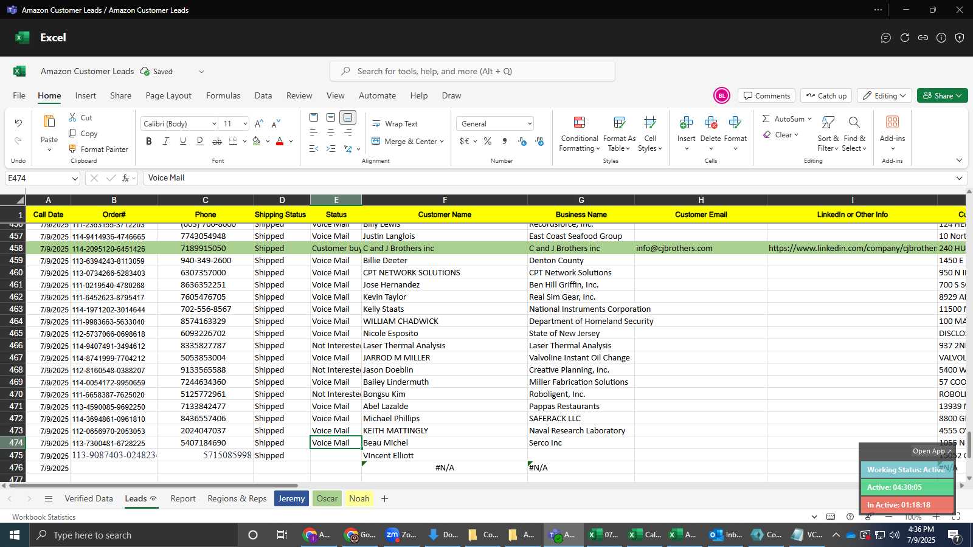
Task: Increase font size with larger A icon
Action: point(259,123)
